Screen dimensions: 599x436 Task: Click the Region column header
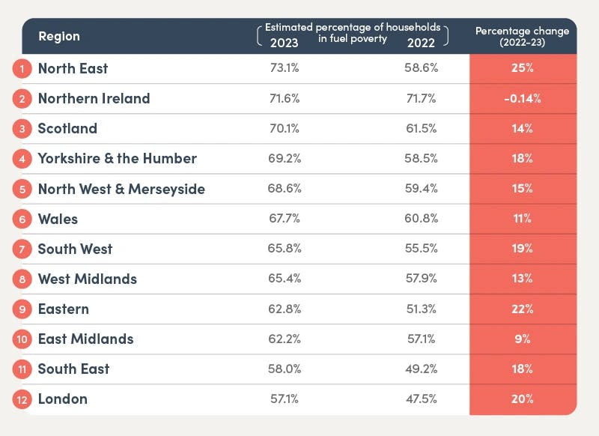(x=58, y=37)
